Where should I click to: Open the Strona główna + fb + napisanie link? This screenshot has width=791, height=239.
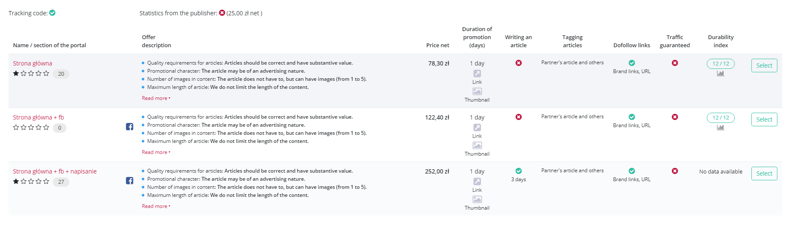coord(54,171)
